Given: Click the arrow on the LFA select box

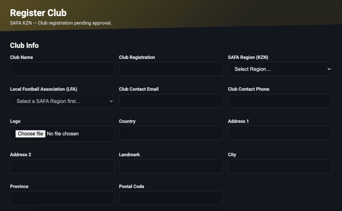Looking at the screenshot, I should tap(111, 101).
